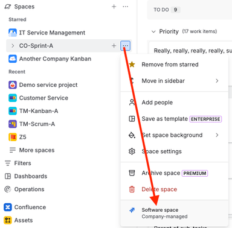Select Archive space in the menu

pos(175,173)
